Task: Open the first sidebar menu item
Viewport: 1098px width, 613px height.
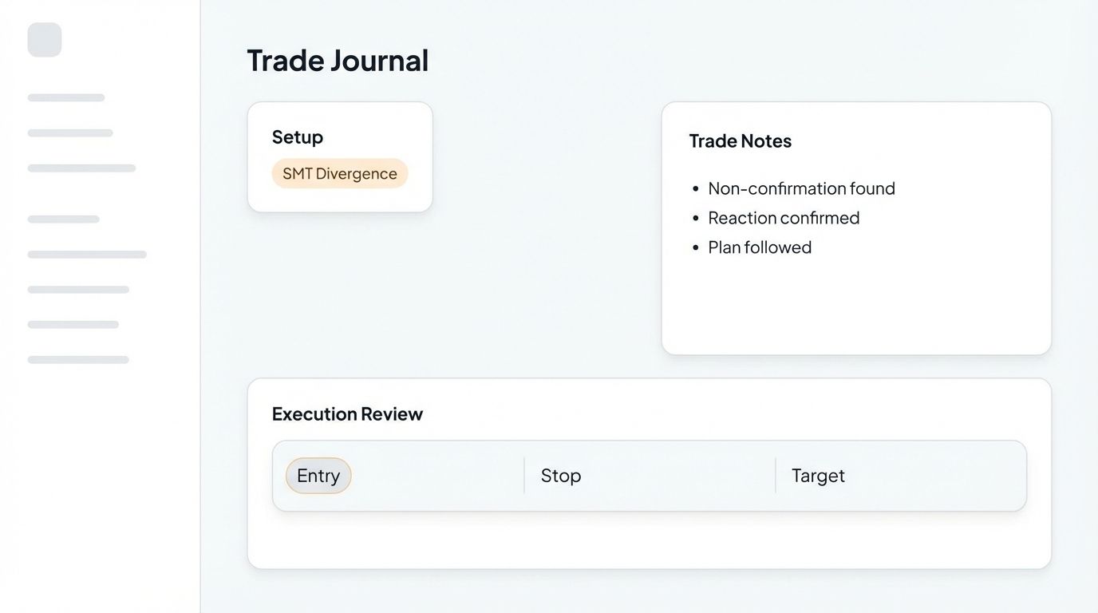Action: point(66,97)
